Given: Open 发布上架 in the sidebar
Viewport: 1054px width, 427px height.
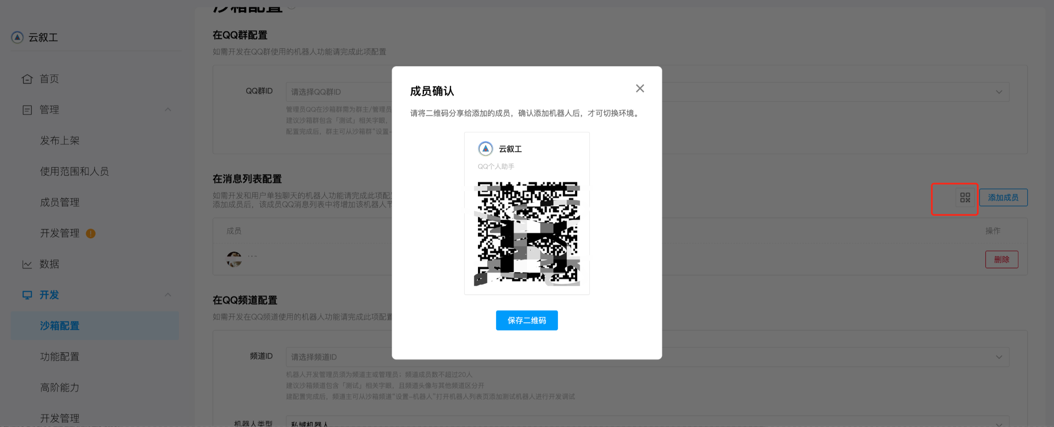Looking at the screenshot, I should 60,141.
